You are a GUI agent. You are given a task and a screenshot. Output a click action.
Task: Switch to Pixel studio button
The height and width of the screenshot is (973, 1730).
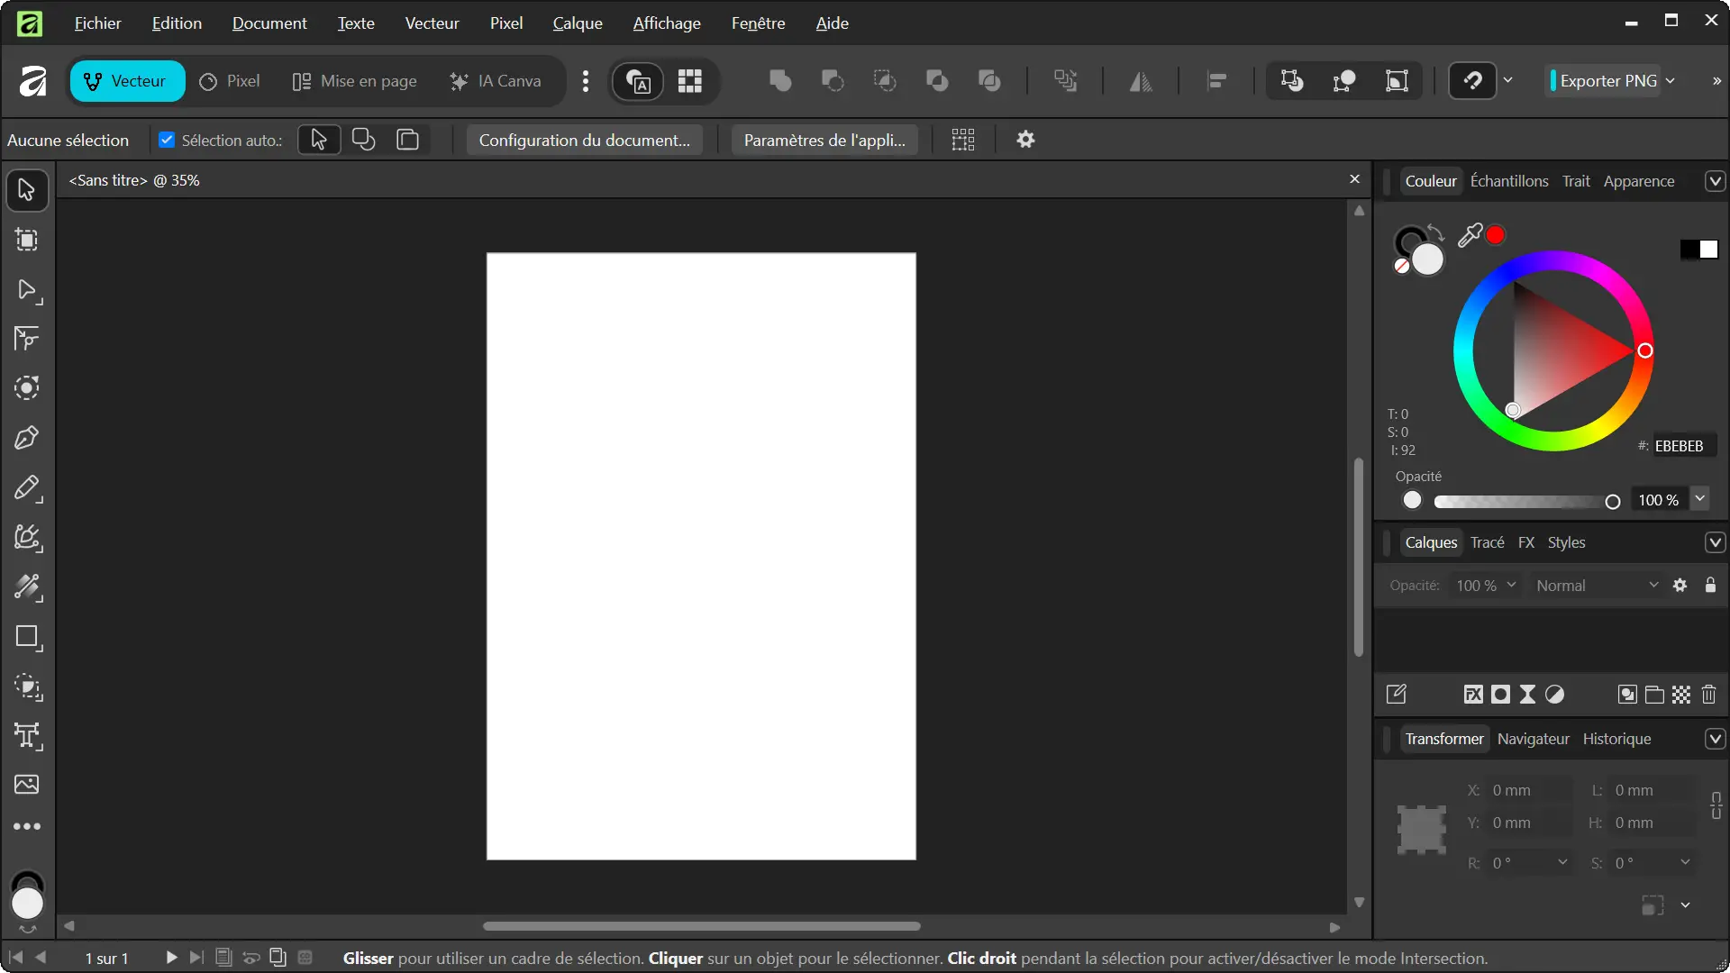point(231,82)
